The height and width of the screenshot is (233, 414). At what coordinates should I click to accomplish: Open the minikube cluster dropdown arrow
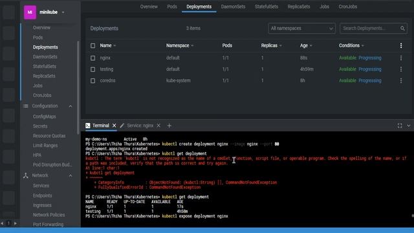pyautogui.click(x=63, y=12)
